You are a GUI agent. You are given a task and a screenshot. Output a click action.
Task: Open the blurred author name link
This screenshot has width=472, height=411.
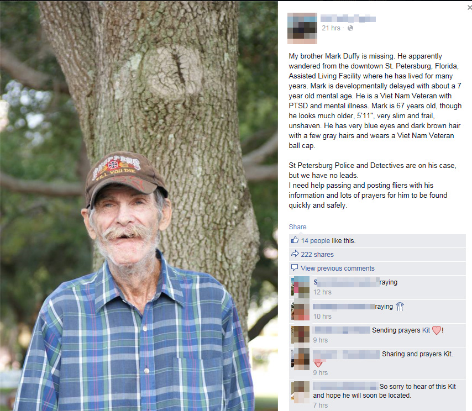[348, 19]
